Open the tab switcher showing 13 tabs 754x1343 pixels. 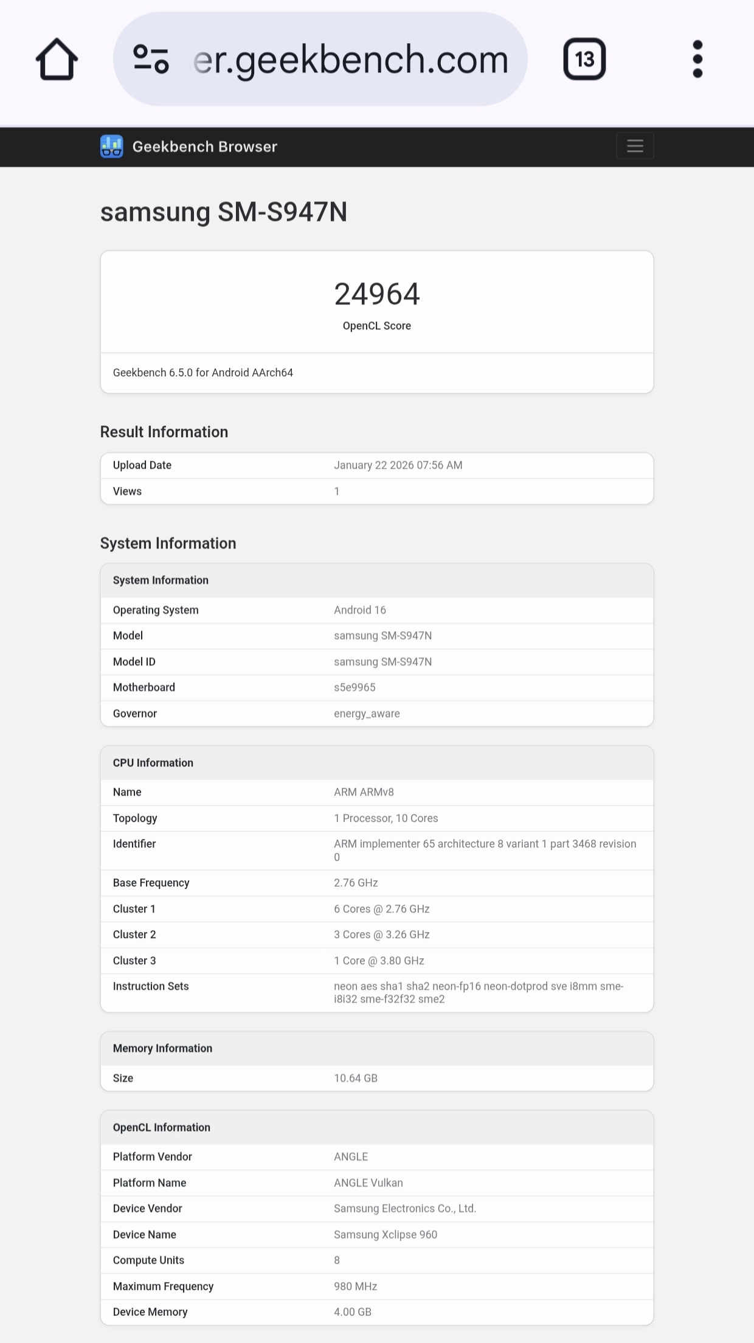point(584,59)
